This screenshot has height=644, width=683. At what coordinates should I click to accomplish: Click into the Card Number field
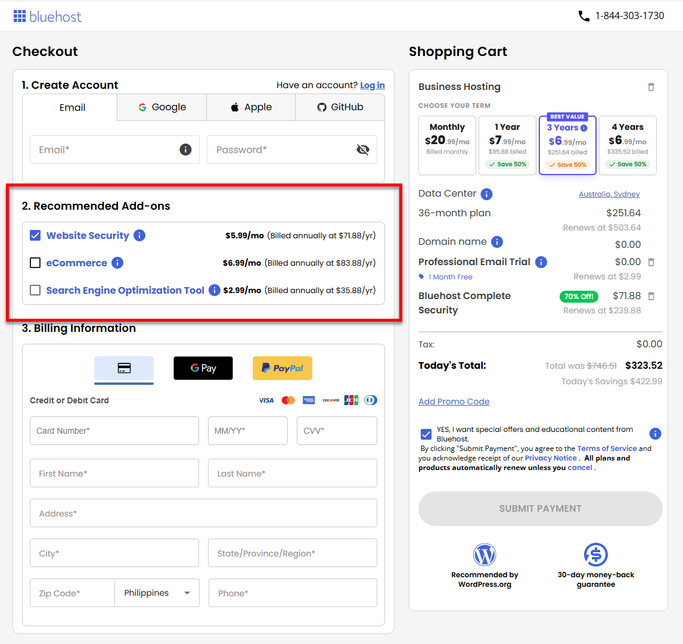[x=114, y=431]
